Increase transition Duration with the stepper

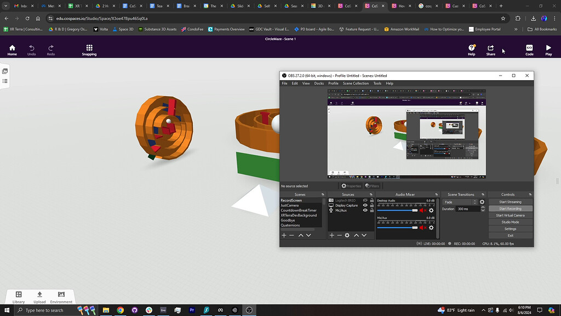click(483, 207)
